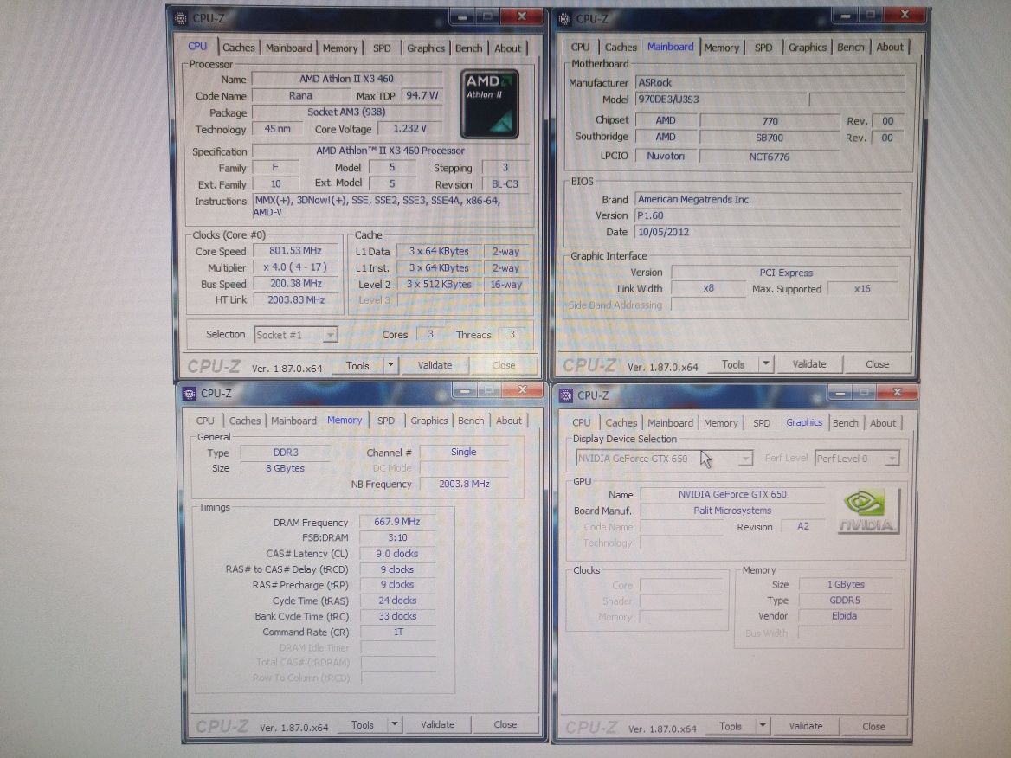Click FSB:DRAM ratio value 3:10
Image resolution: width=1011 pixels, height=758 pixels.
pyautogui.click(x=397, y=537)
